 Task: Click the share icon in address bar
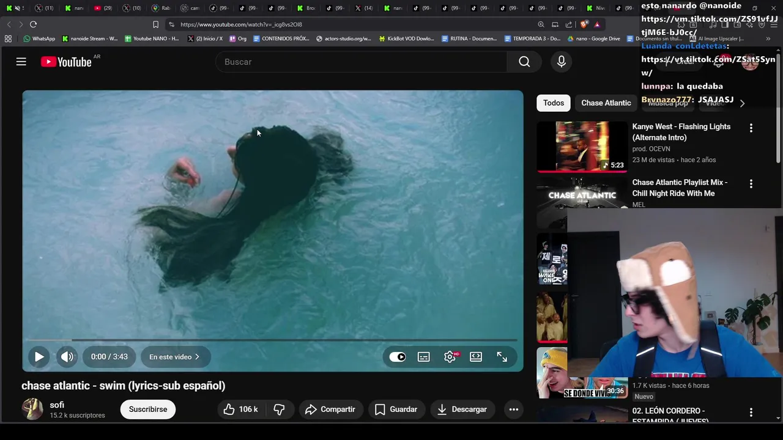click(569, 24)
